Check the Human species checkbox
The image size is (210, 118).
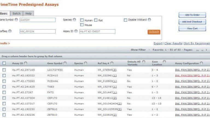click(x=82, y=20)
